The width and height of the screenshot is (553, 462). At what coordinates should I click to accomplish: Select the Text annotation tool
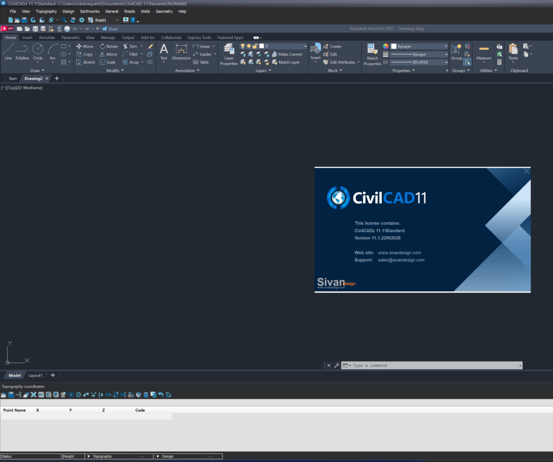click(164, 52)
